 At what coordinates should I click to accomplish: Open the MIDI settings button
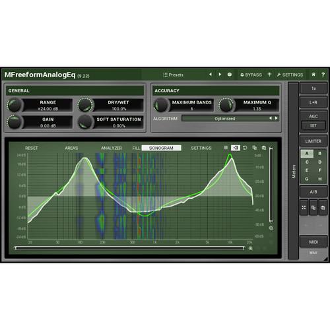point(313,242)
